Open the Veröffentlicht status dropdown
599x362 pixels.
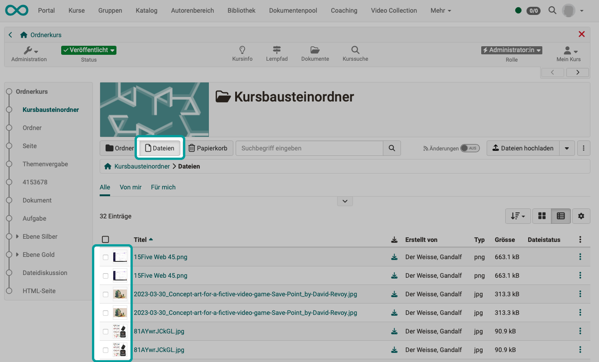point(88,50)
